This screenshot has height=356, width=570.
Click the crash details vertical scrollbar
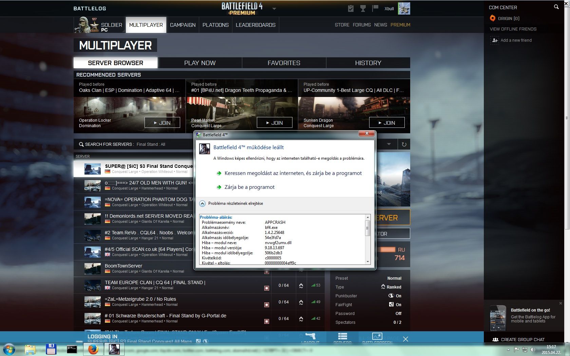(367, 239)
